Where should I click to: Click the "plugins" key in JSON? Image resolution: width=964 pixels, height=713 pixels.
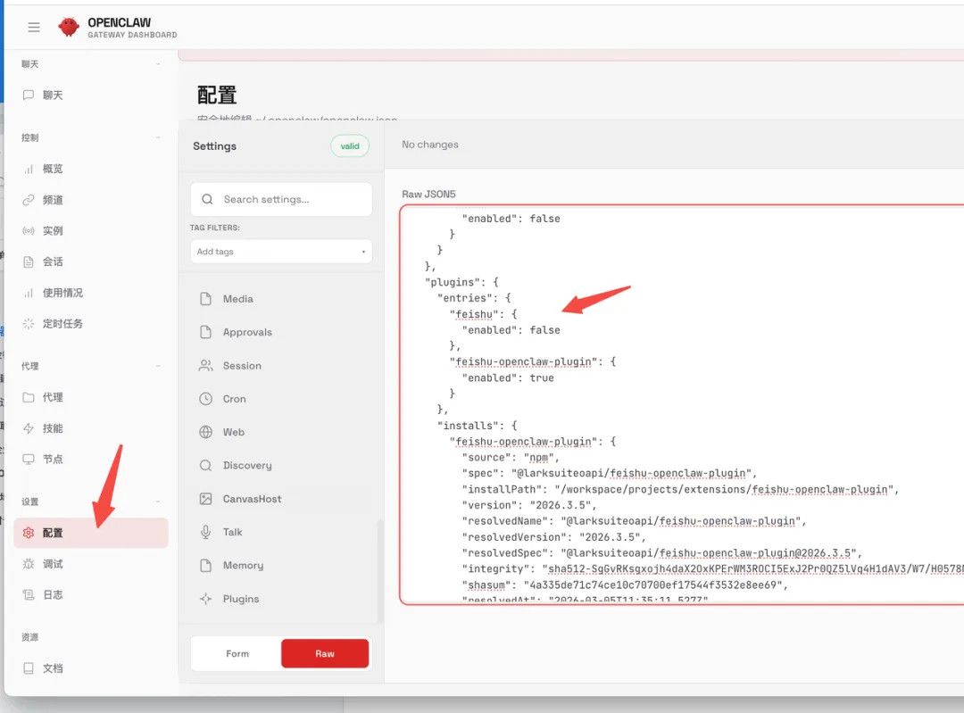(453, 282)
